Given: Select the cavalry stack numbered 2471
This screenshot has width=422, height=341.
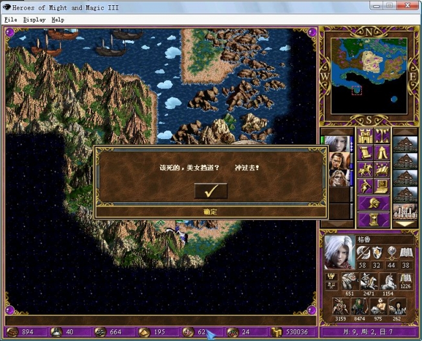Looking at the screenshot, I should (x=369, y=281).
